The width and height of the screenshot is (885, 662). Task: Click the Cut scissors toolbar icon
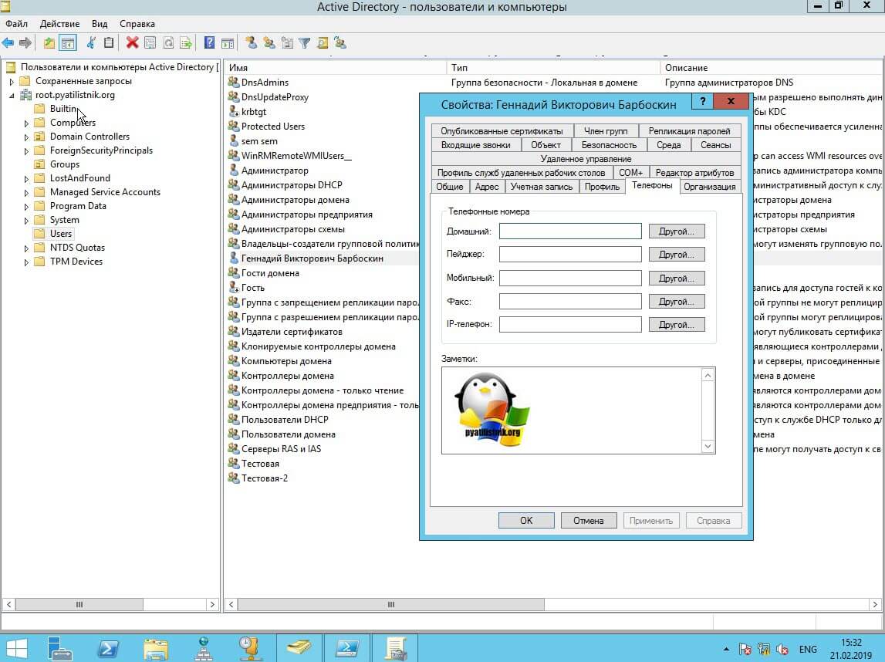(91, 43)
